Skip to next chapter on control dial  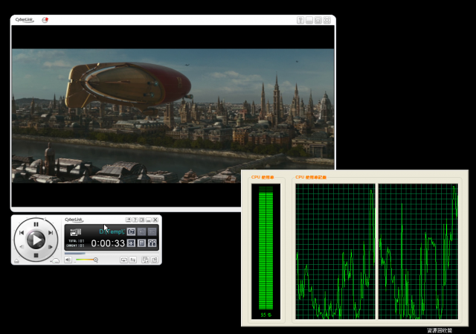click(51, 233)
